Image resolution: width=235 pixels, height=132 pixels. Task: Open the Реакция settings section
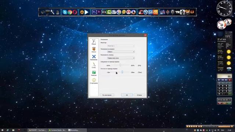click(94, 73)
